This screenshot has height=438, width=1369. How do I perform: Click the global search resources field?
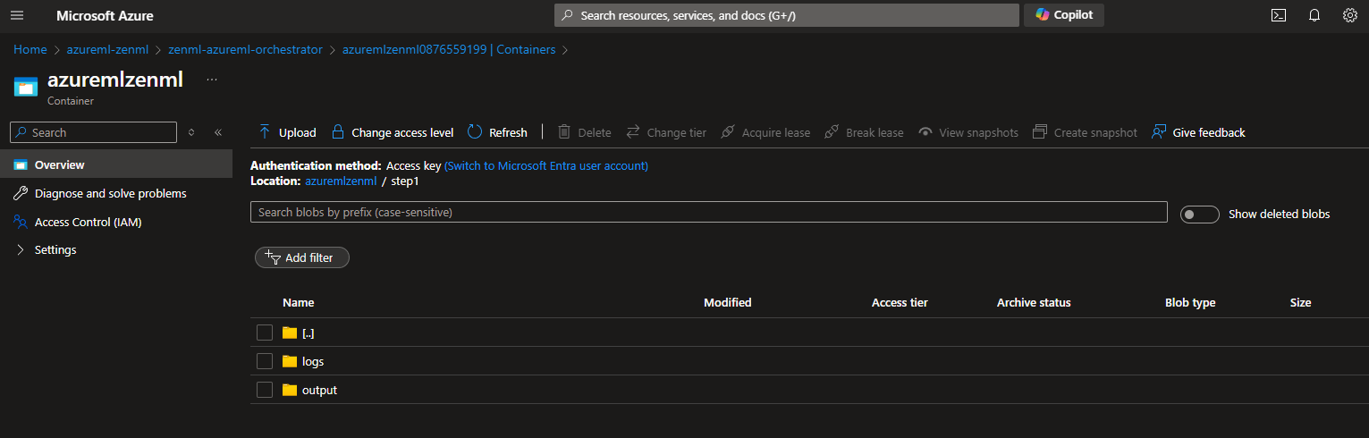pyautogui.click(x=787, y=15)
